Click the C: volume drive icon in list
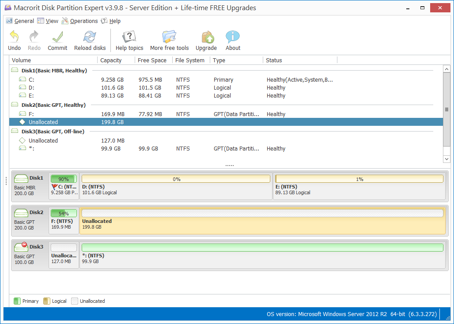 [x=22, y=79]
